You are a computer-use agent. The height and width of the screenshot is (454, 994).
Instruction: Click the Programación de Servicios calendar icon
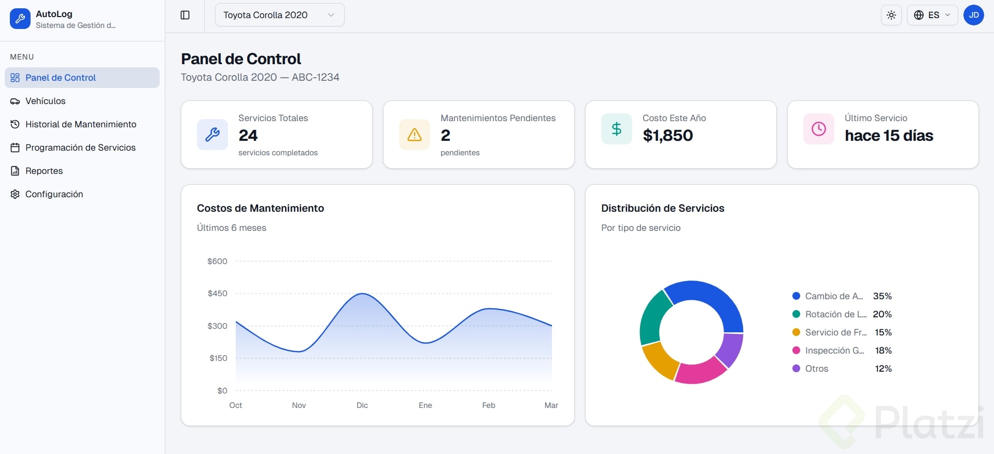point(15,148)
